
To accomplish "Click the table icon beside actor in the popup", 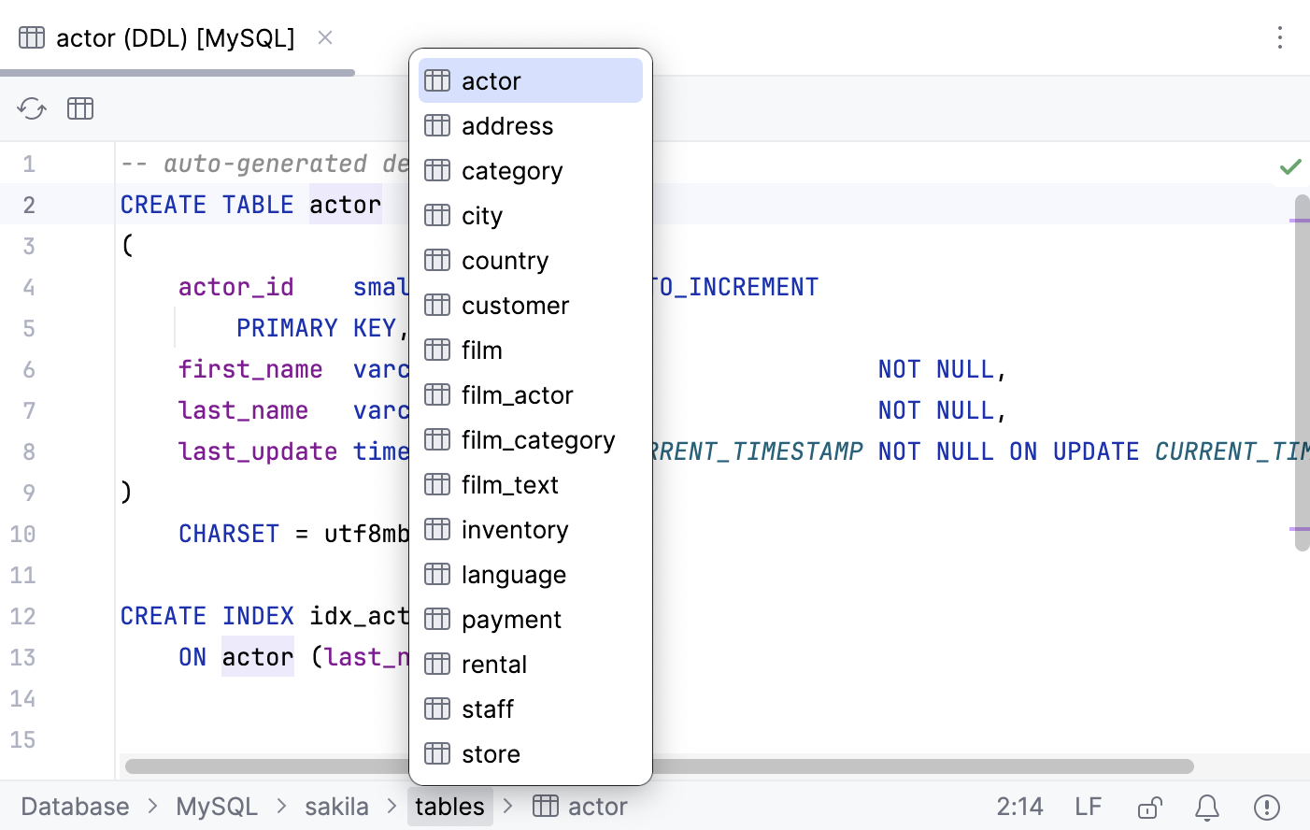I will click(x=436, y=80).
